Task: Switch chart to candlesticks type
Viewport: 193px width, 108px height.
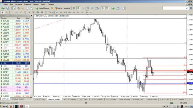Action: [78, 8]
